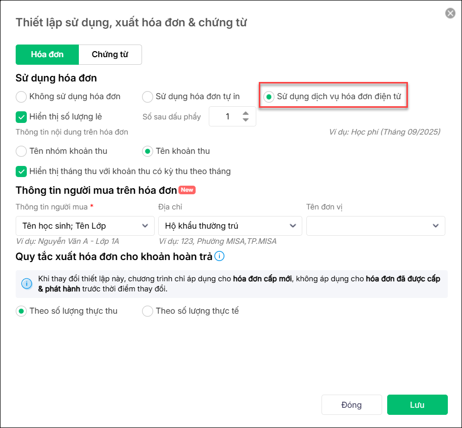Select the 'Hóa đơn' tab
Image resolution: width=462 pixels, height=428 pixels.
47,55
